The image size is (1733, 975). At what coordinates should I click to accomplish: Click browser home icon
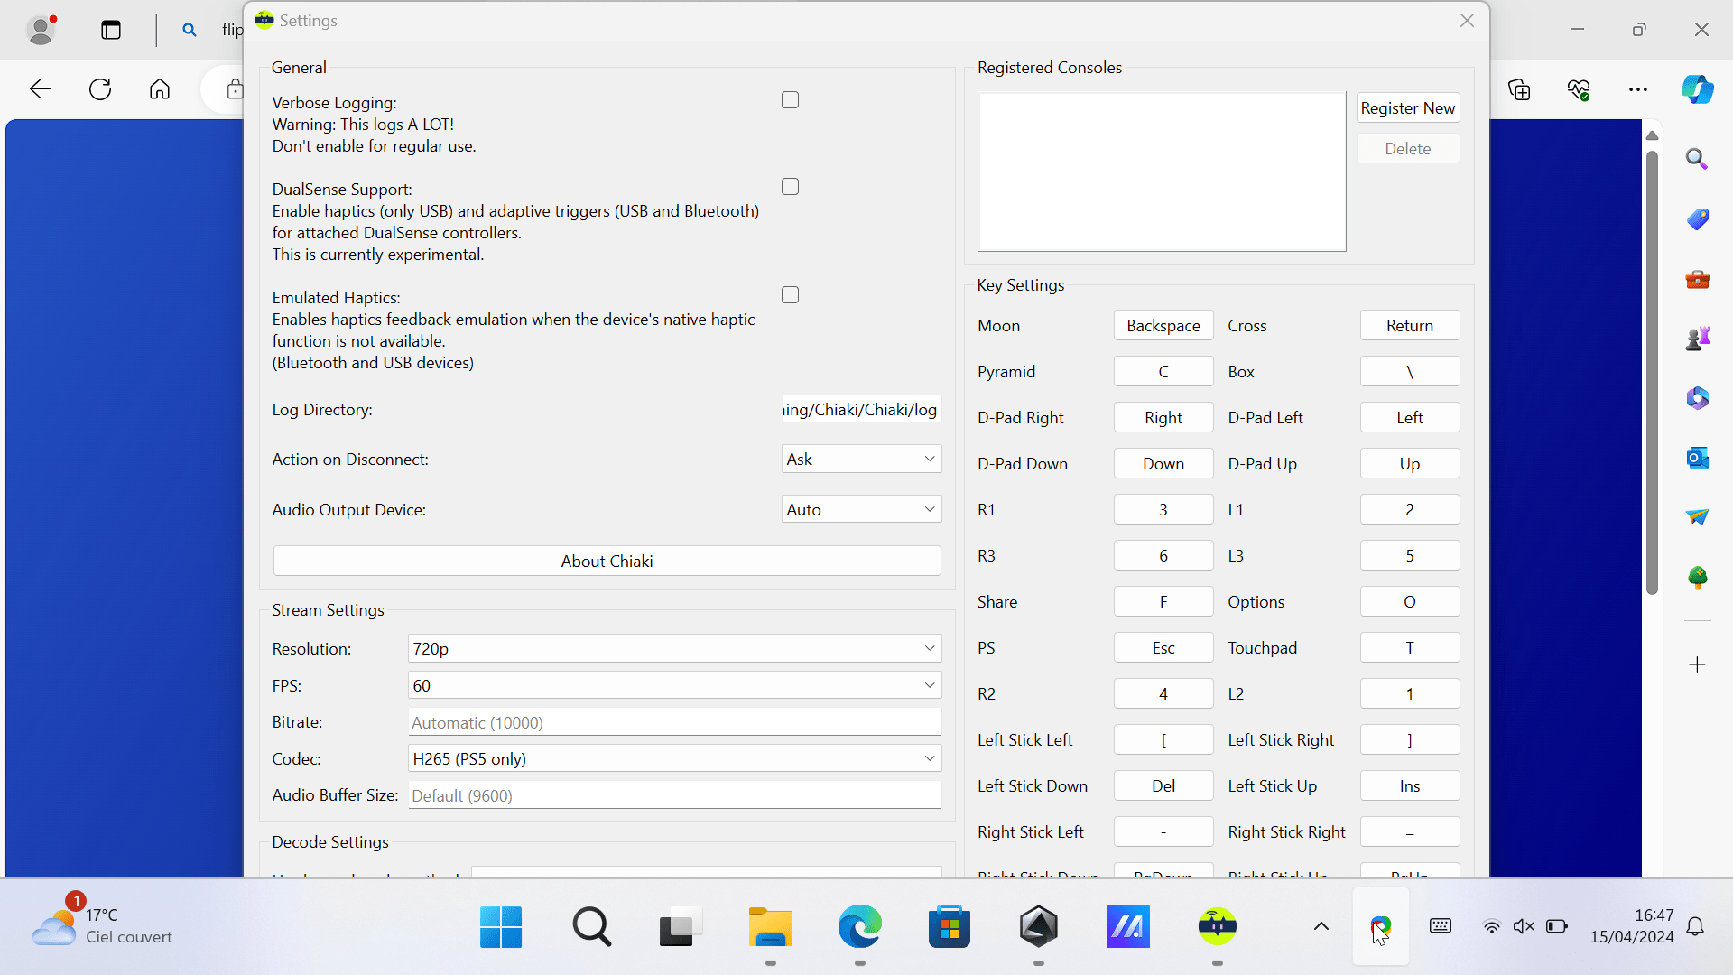[x=160, y=89]
